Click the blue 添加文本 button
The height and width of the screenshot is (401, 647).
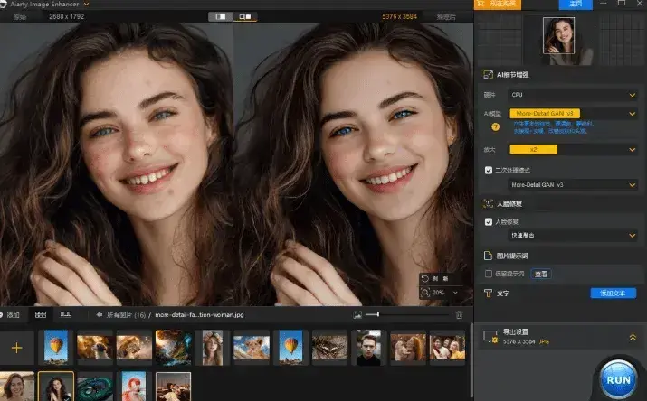point(612,294)
